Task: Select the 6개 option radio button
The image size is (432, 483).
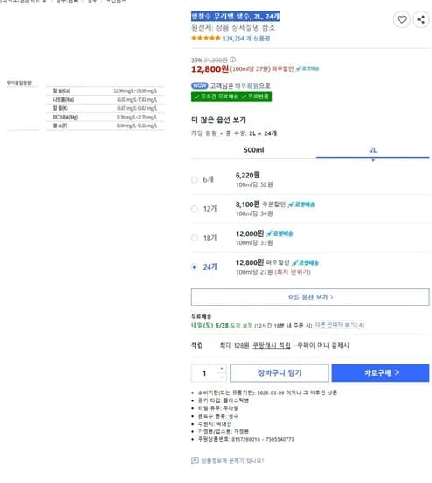Action: 195,179
